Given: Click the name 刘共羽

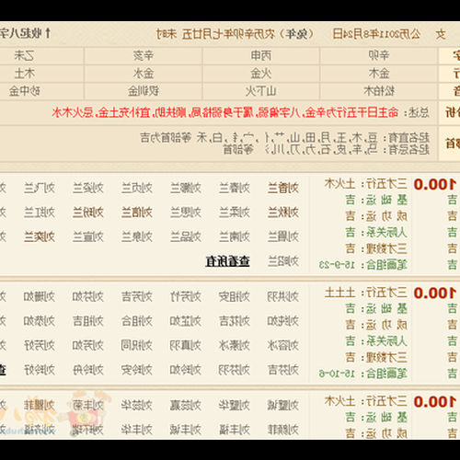Looking at the screenshot, I should 283,296.
